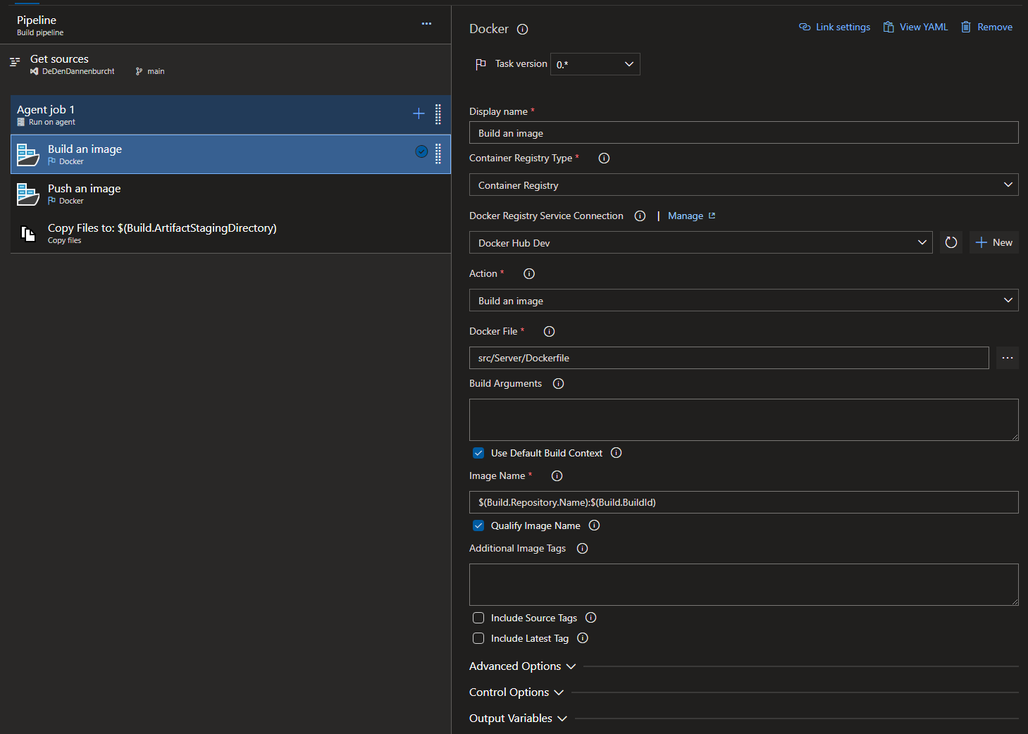Click the Image Name info icon
Screen dimensions: 1028x734
557,476
